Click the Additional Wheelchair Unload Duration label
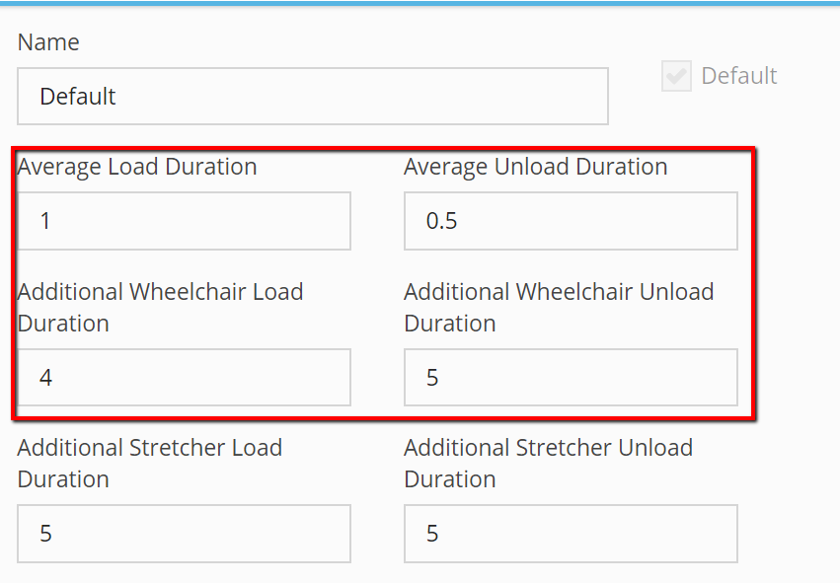840x583 pixels. 559,308
